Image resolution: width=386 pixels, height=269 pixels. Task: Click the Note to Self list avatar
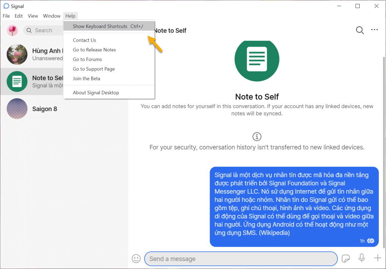pos(17,82)
